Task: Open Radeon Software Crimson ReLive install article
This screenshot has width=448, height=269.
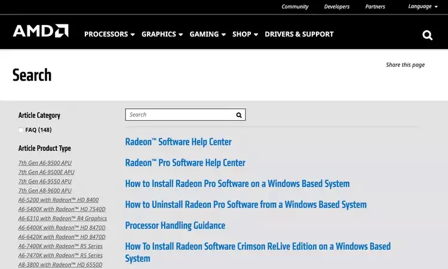Action: 257,252
